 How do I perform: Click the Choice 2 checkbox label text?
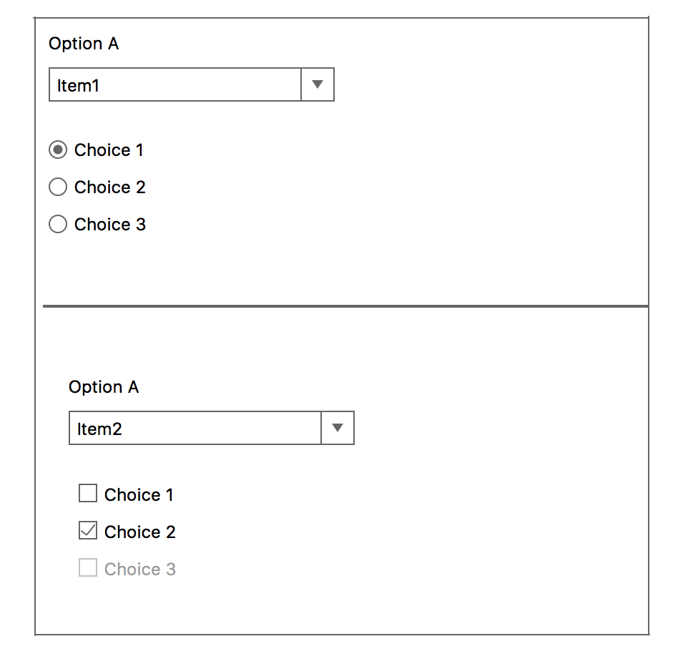[x=139, y=532]
